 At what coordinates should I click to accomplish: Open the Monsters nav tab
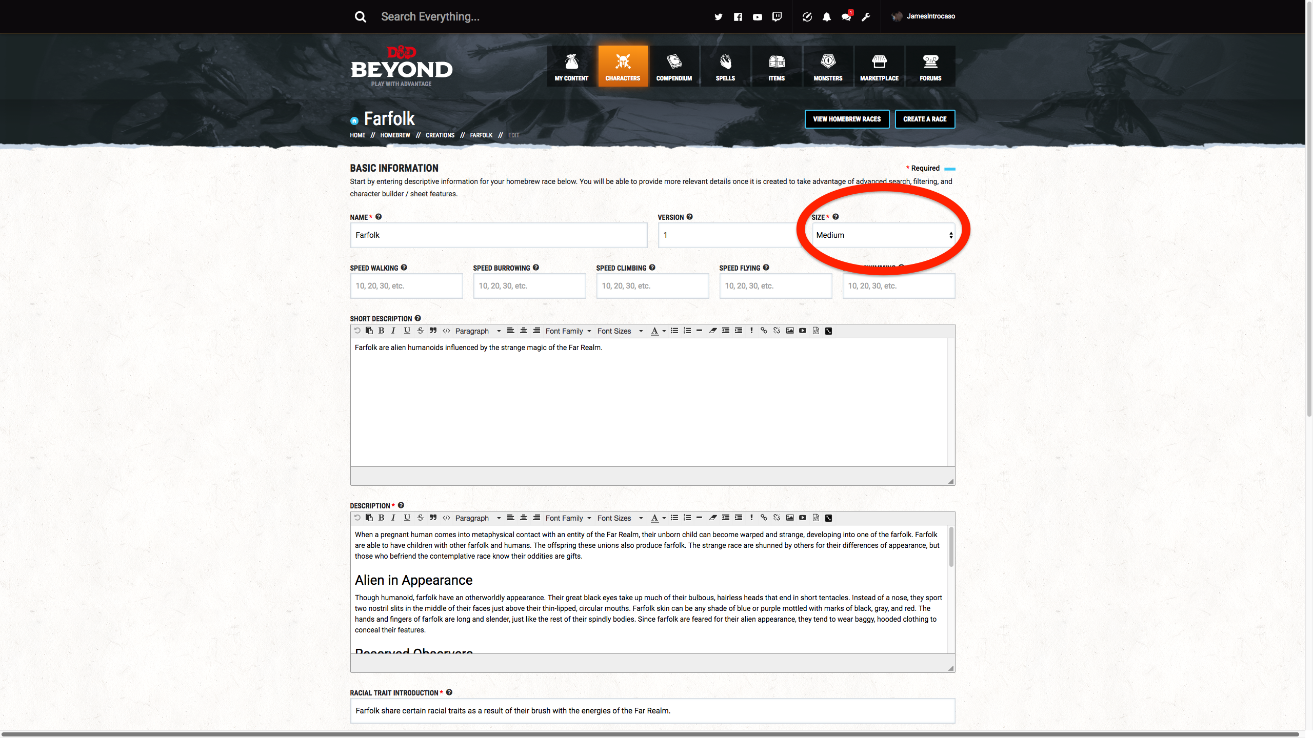828,66
